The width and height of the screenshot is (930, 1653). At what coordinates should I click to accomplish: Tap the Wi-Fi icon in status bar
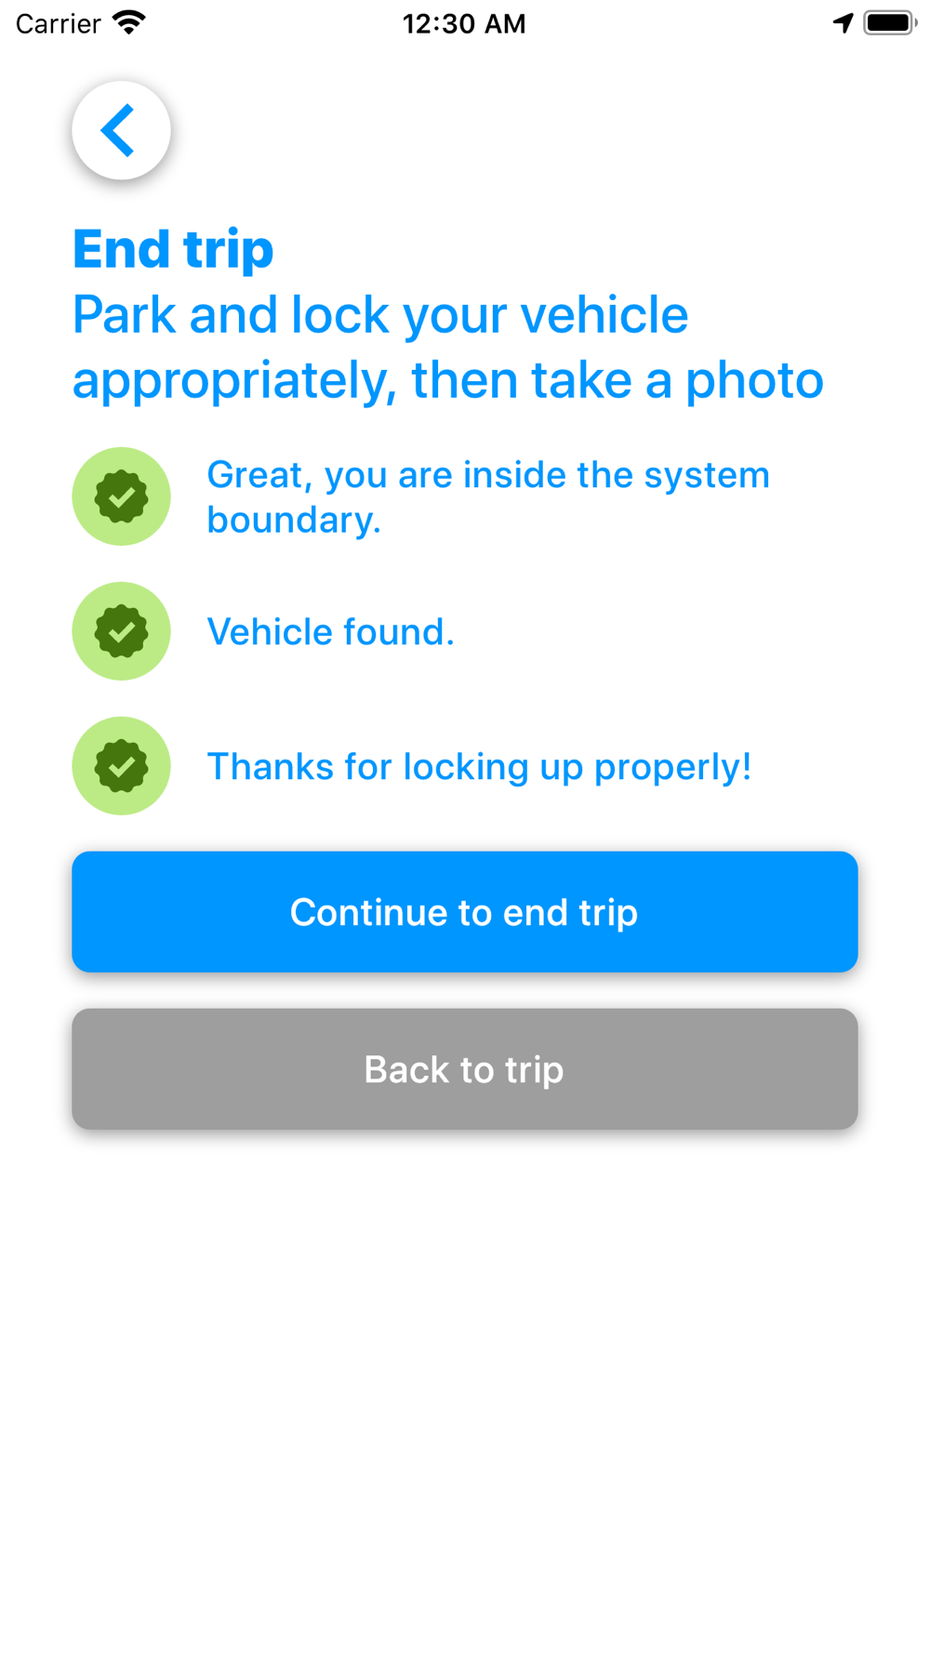pos(129,22)
